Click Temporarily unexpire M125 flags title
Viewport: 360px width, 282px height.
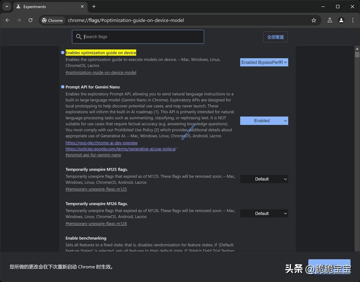[97, 169]
